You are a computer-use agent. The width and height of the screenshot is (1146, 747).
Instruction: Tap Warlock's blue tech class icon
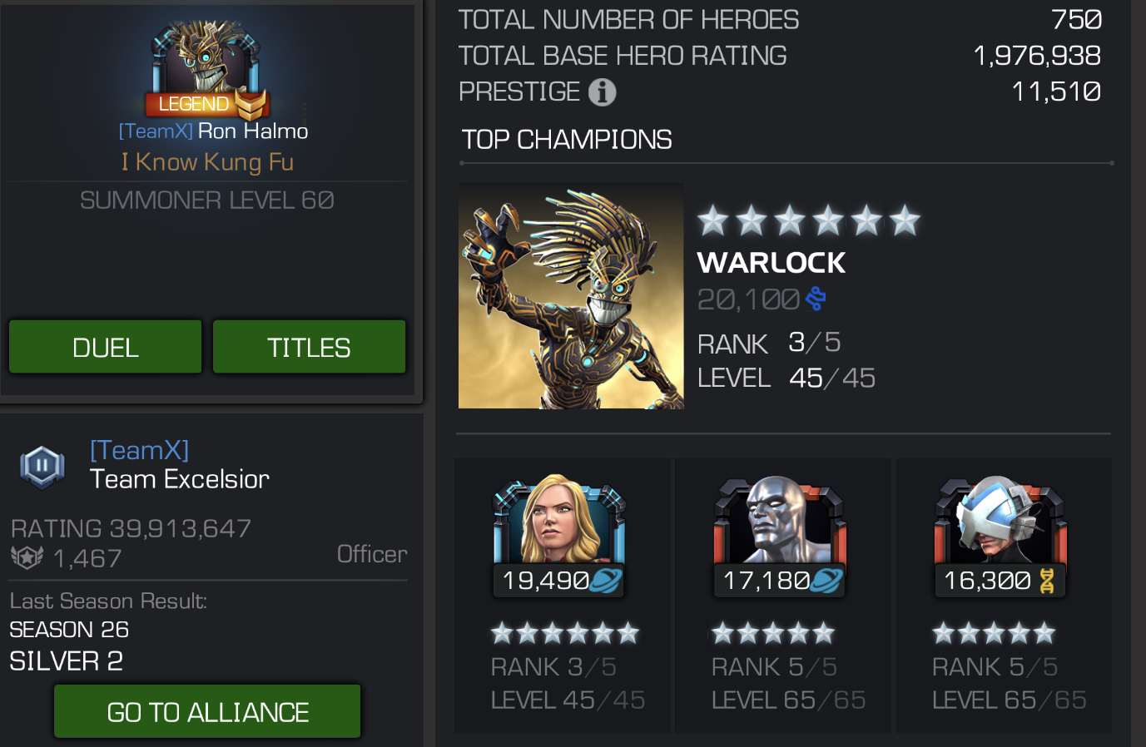point(816,299)
